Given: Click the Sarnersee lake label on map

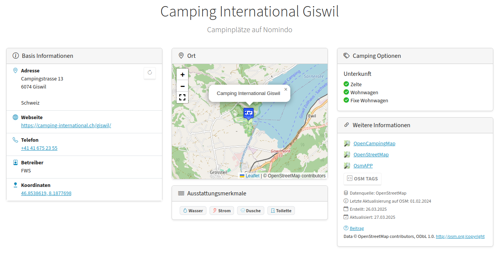Looking at the screenshot, I should (x=314, y=76).
